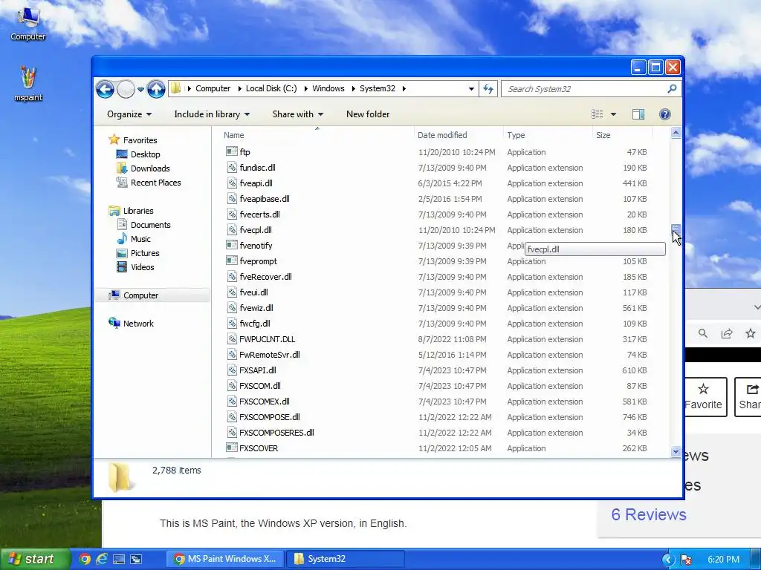Select the FXSCOMPOSERES.dll file
This screenshot has height=570, width=761.
[276, 433]
